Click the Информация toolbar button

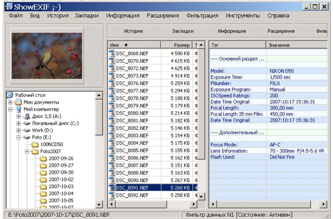(x=232, y=31)
